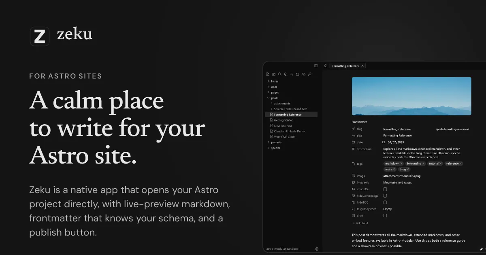Viewport: 486px width, 255px height.
Task: Expand the docs folder
Action: coord(269,87)
